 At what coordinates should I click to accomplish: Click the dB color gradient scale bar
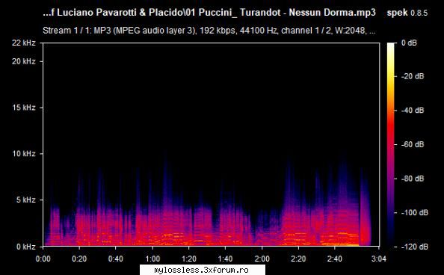pos(391,145)
